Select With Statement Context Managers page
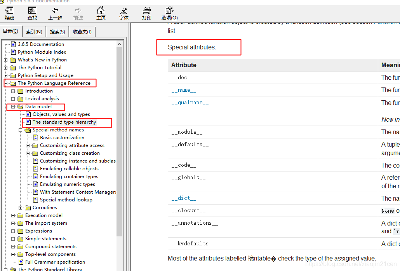Screen dimensions: 400x271 click(x=78, y=192)
